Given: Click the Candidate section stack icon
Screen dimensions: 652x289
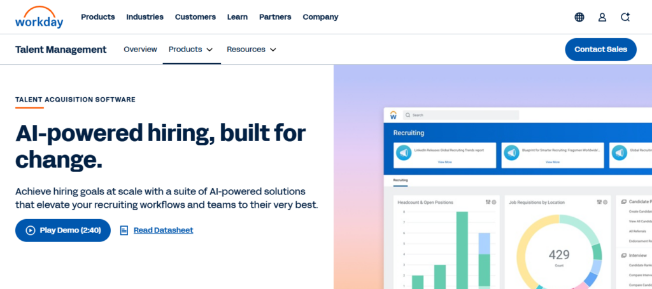Looking at the screenshot, I should coord(624,202).
